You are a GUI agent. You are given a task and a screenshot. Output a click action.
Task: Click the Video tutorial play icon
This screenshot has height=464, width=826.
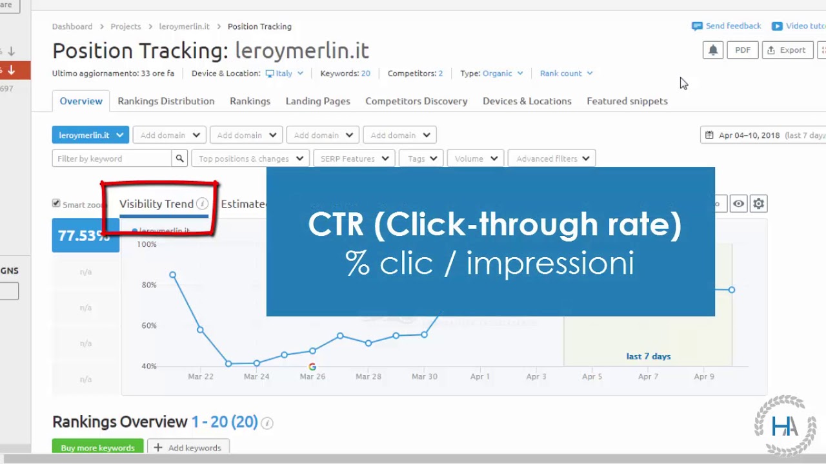pyautogui.click(x=777, y=26)
